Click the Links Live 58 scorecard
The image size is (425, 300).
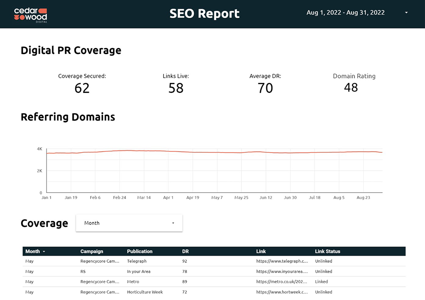click(176, 83)
